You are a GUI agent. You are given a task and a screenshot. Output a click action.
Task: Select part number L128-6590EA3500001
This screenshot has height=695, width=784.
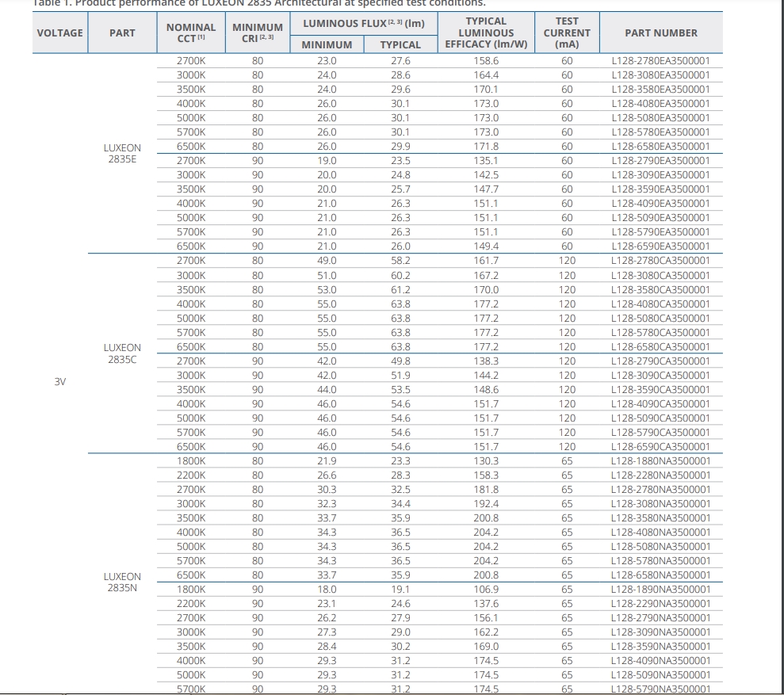click(661, 246)
